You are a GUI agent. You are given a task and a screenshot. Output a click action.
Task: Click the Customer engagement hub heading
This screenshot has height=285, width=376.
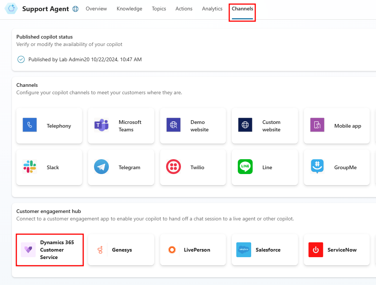pyautogui.click(x=48, y=211)
